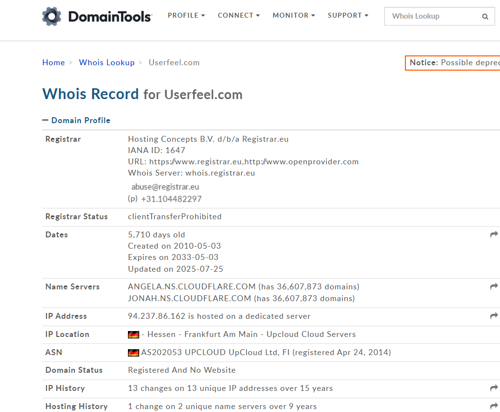This screenshot has height=412, width=500.
Task: Click Created on 2010-05-03 text
Action: [175, 246]
